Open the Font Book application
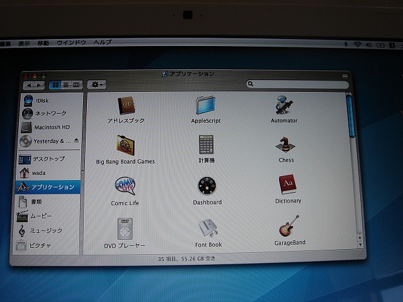This screenshot has height=302, width=403. click(208, 228)
